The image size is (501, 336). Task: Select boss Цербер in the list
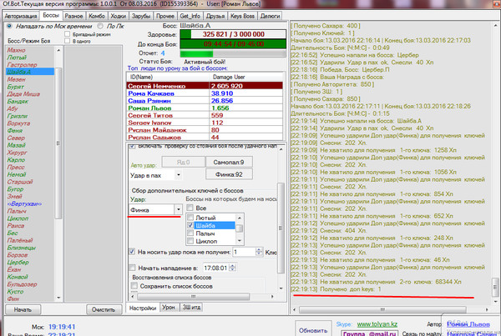18,263
